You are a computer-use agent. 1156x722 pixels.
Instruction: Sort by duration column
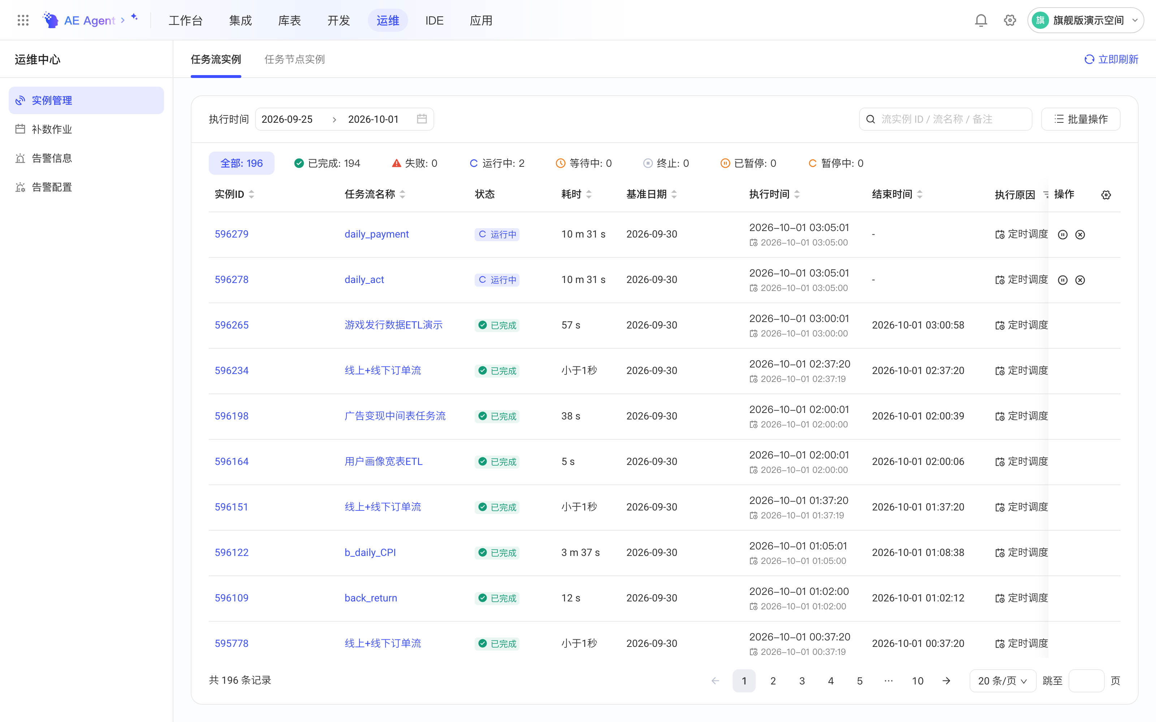pos(589,194)
